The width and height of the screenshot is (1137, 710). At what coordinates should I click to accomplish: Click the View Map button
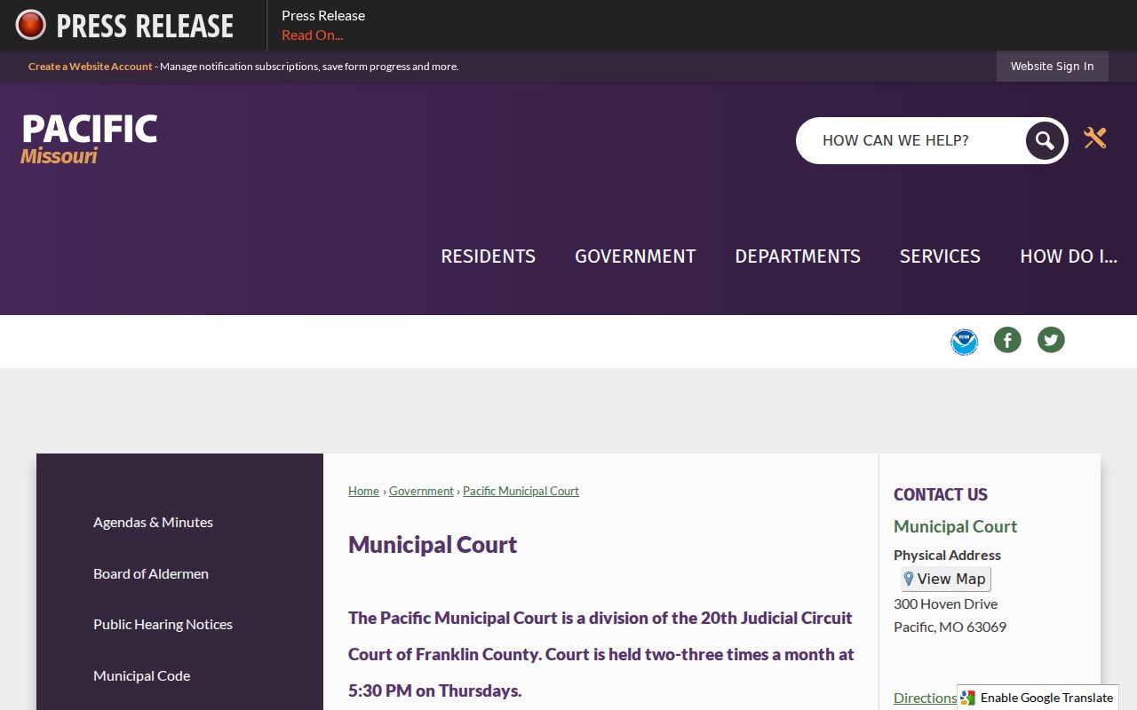pyautogui.click(x=945, y=579)
